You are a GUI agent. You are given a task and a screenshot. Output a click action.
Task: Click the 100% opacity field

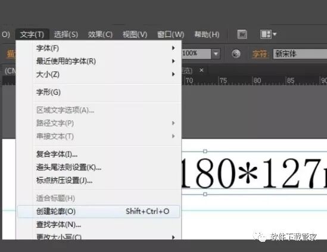(197, 54)
